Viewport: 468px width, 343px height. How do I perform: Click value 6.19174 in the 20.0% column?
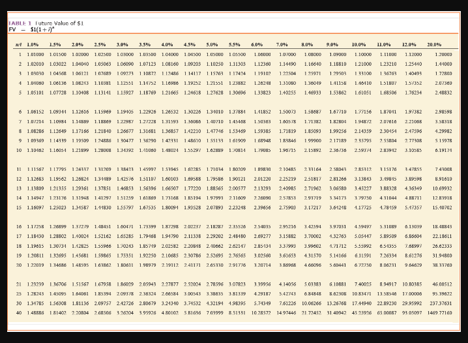[x=443, y=150]
